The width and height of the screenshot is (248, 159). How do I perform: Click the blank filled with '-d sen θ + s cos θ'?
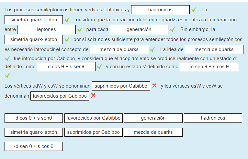click(209, 67)
